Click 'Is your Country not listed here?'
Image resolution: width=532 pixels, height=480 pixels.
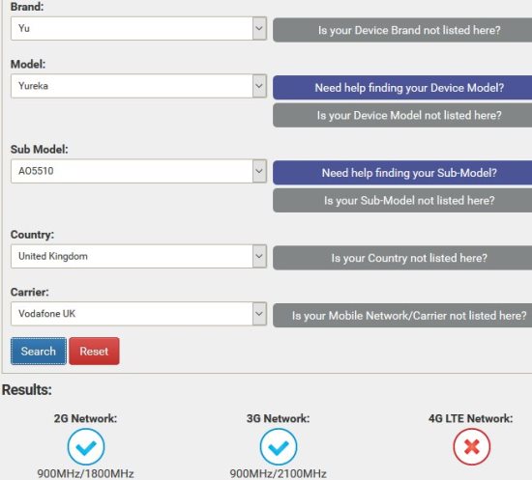coord(402,258)
